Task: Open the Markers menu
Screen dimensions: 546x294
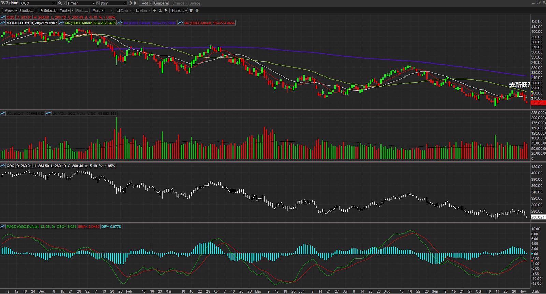Action: (x=179, y=11)
